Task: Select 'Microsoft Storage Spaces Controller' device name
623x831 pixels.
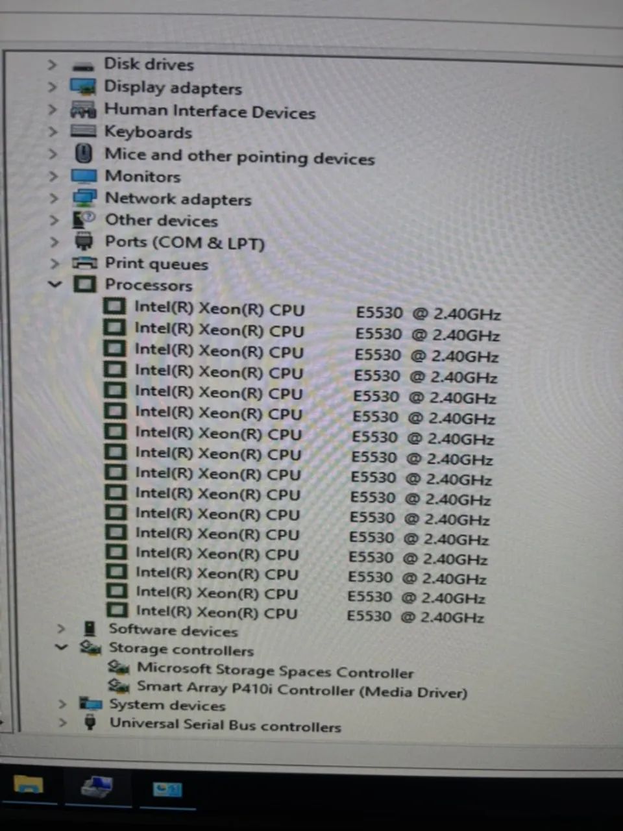Action: [x=275, y=670]
